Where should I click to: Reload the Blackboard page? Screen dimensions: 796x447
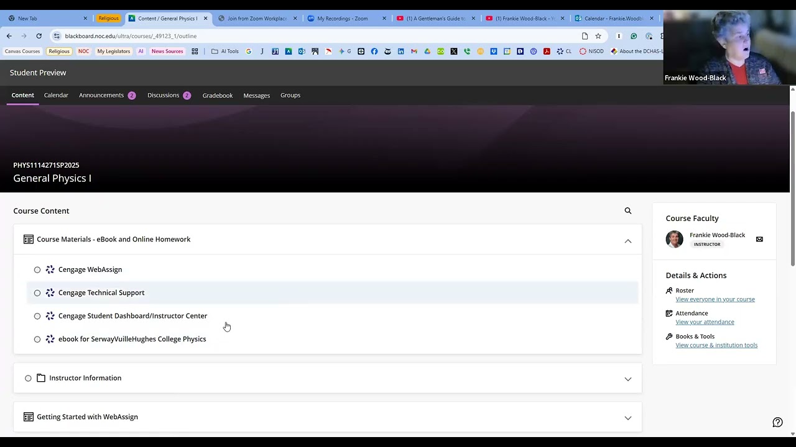(x=39, y=36)
